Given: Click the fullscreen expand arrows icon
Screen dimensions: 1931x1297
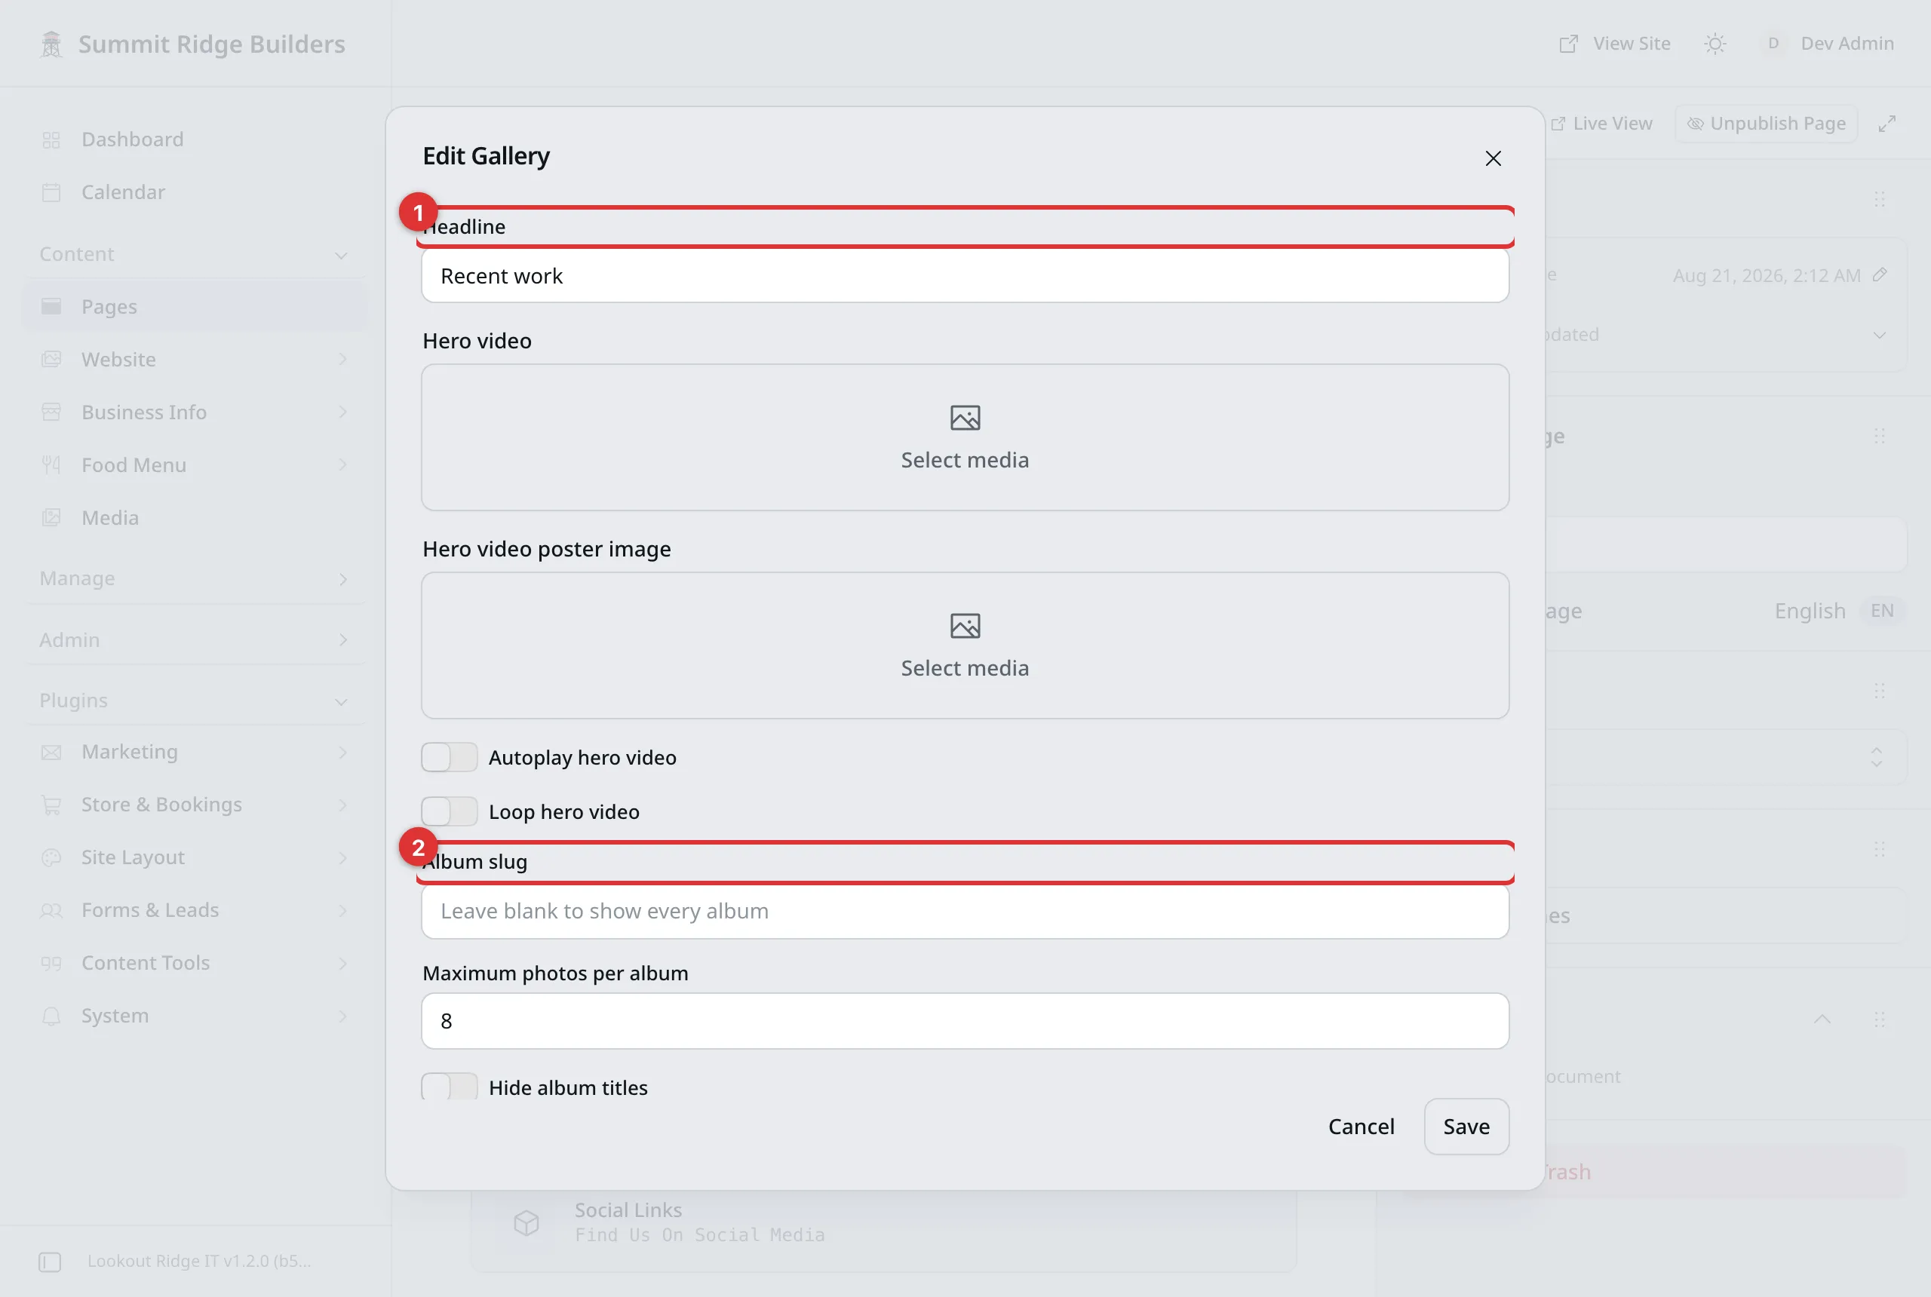Looking at the screenshot, I should [1886, 124].
